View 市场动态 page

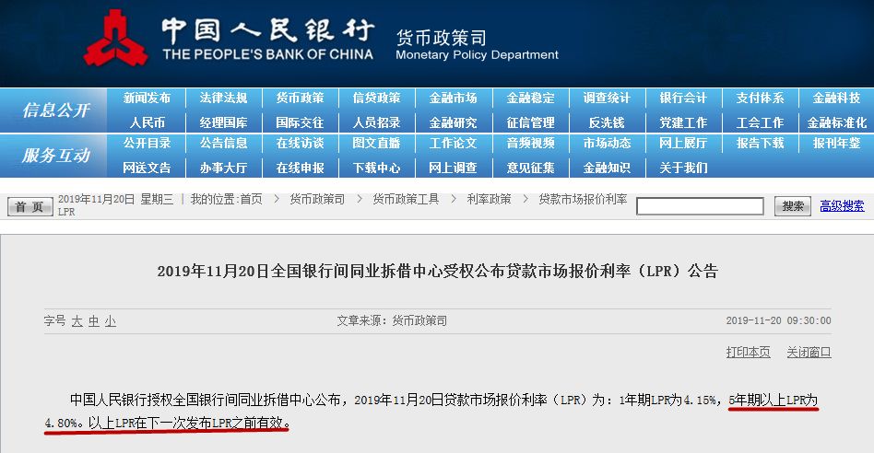point(607,143)
